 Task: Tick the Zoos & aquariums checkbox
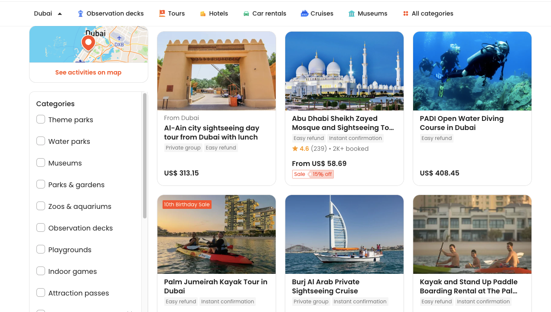[41, 206]
